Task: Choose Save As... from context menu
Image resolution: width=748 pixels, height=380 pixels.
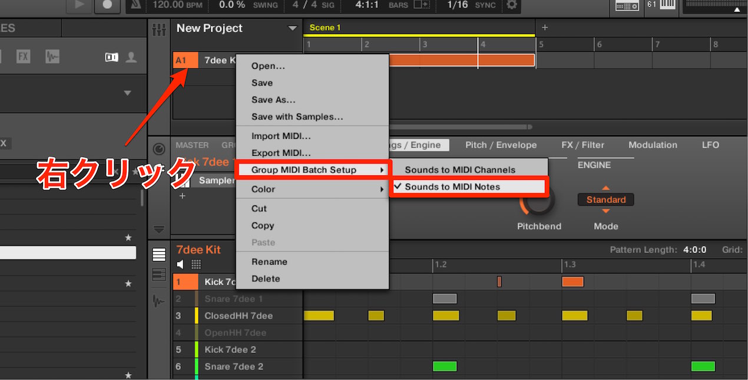Action: 312,100
